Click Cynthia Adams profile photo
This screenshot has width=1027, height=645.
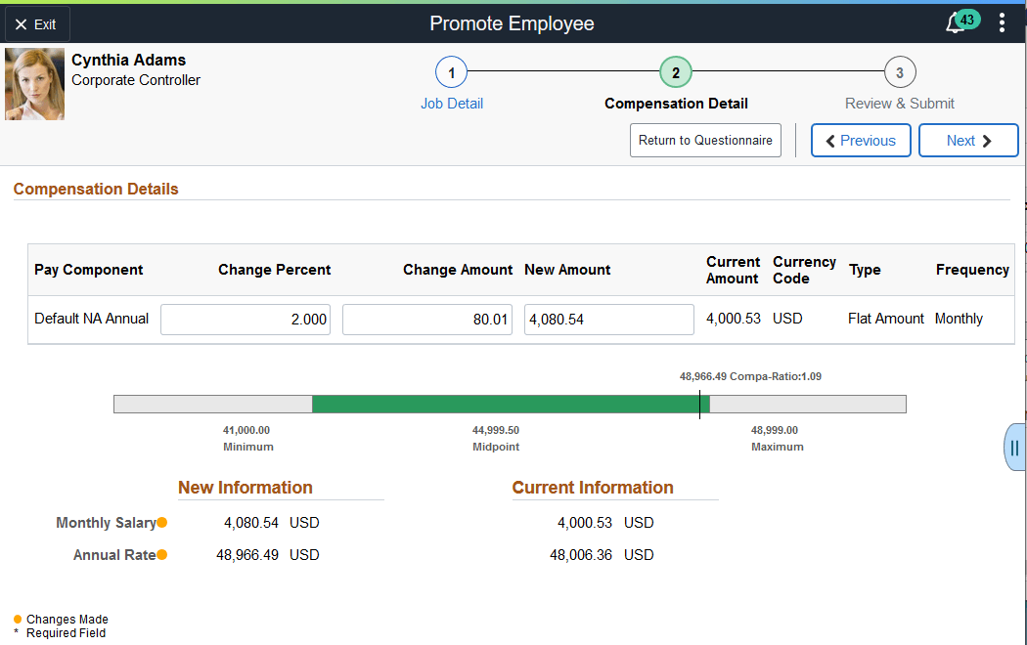pos(34,83)
